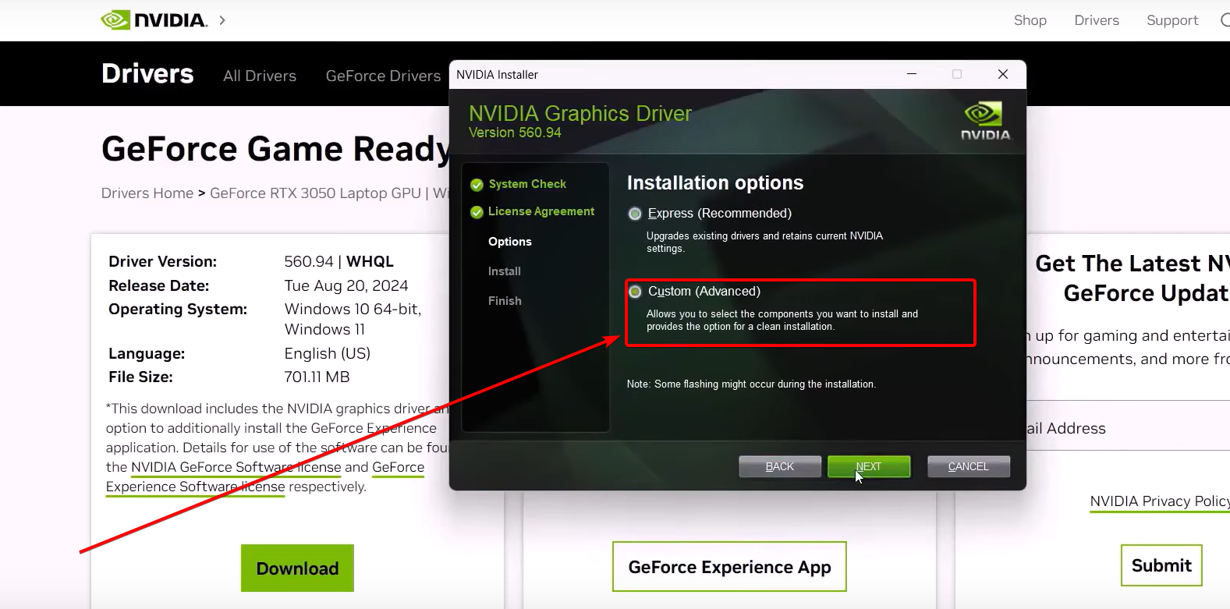Open the Drivers link in top navigation
Viewport: 1230px width, 609px height.
click(x=1097, y=20)
